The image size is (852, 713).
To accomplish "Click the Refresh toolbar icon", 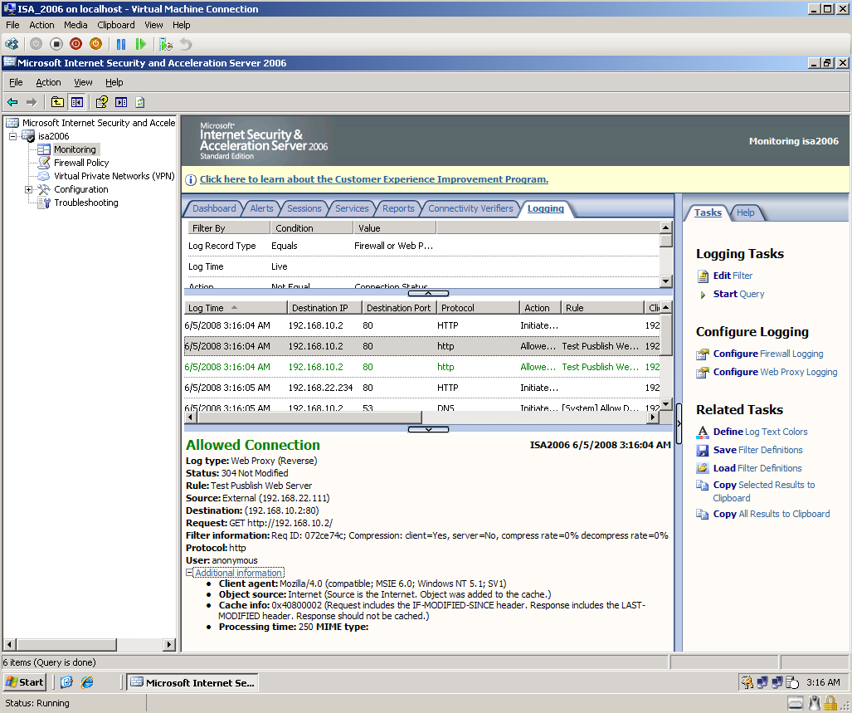I will (140, 101).
